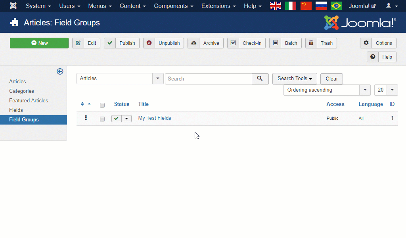Expand the Search Tools dropdown

tap(295, 79)
